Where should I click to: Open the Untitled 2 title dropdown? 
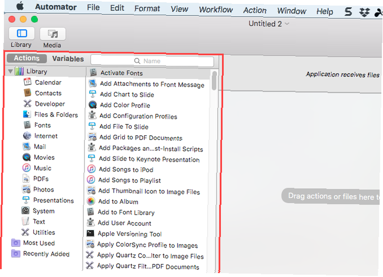(287, 24)
